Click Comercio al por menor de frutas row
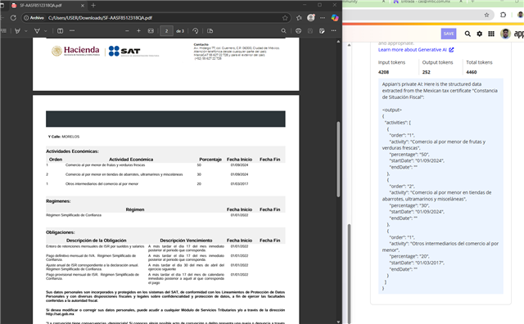 (165, 165)
